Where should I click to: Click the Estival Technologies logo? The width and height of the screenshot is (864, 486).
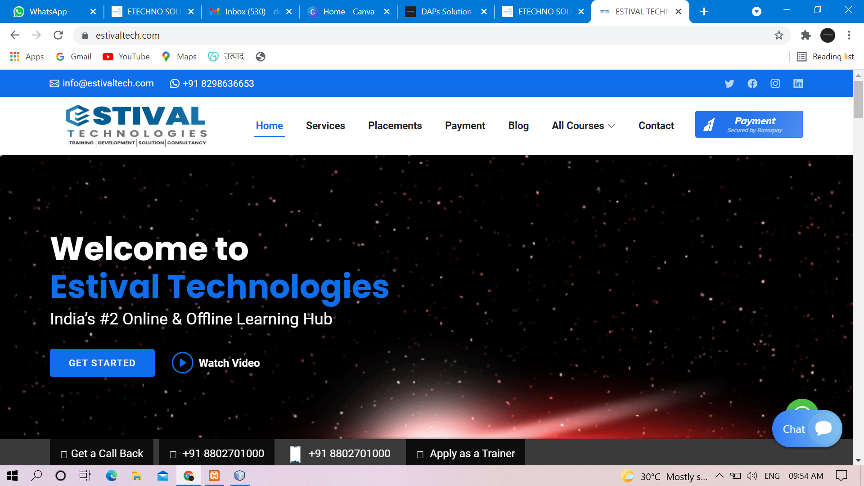136,126
